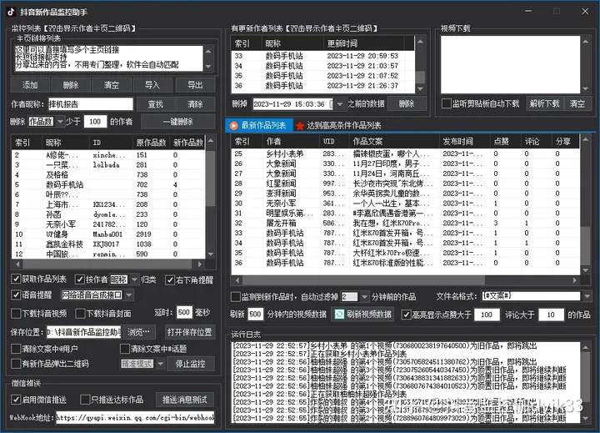Image resolution: width=600 pixels, height=433 pixels.
Task: Click the 主页链接列表 text area
Action: 108,58
